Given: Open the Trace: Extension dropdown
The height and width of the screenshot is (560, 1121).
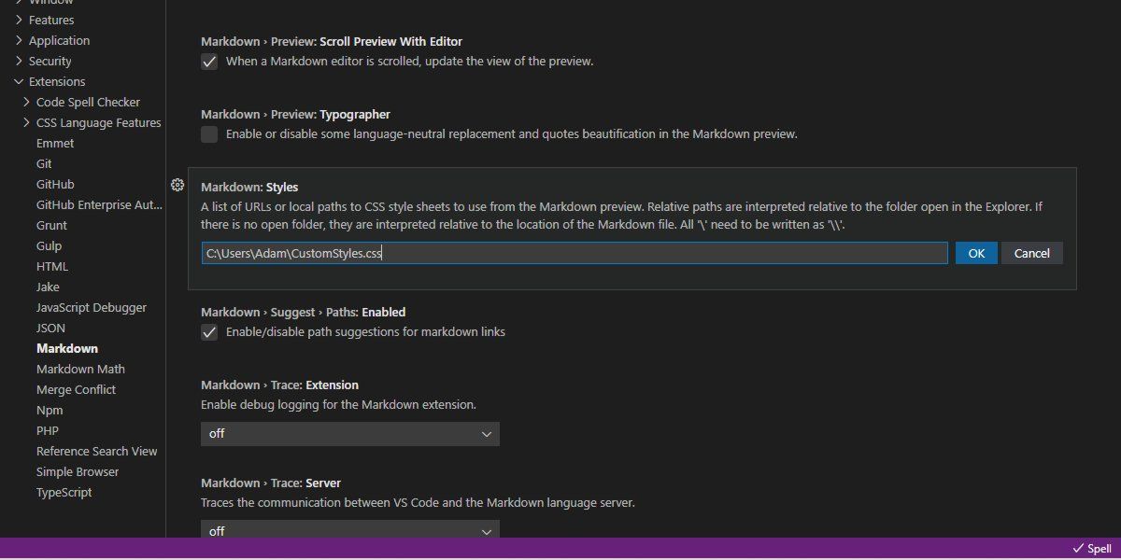Looking at the screenshot, I should (x=349, y=433).
